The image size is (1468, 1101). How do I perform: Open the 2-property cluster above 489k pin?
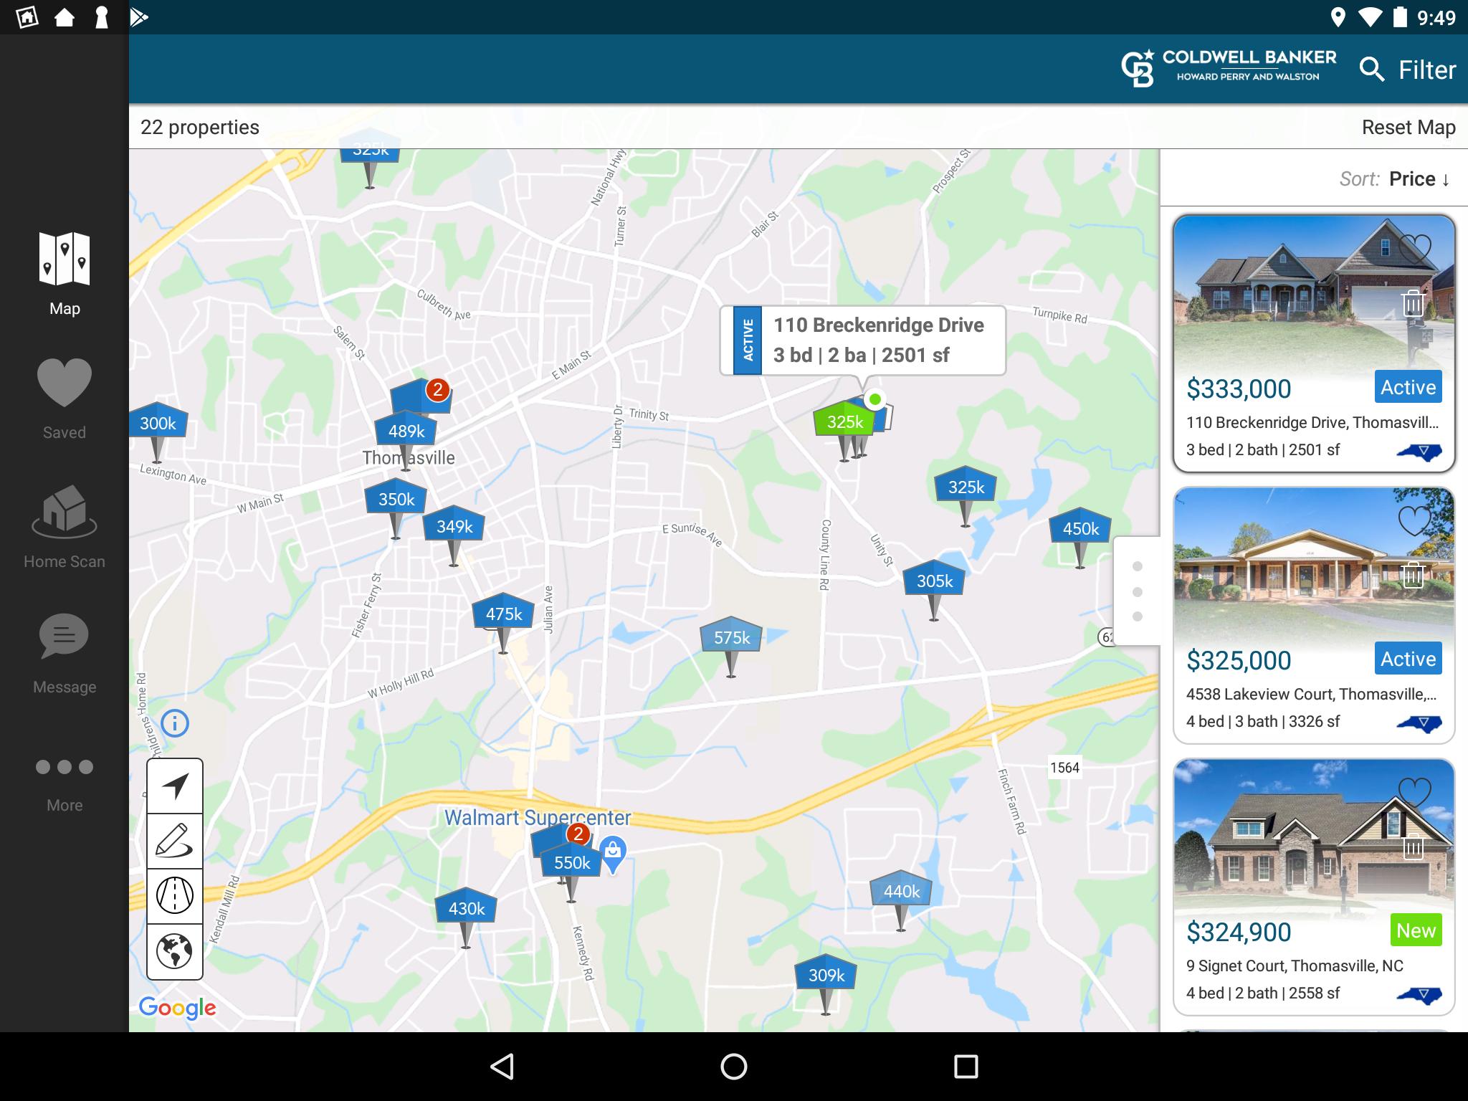coord(423,395)
